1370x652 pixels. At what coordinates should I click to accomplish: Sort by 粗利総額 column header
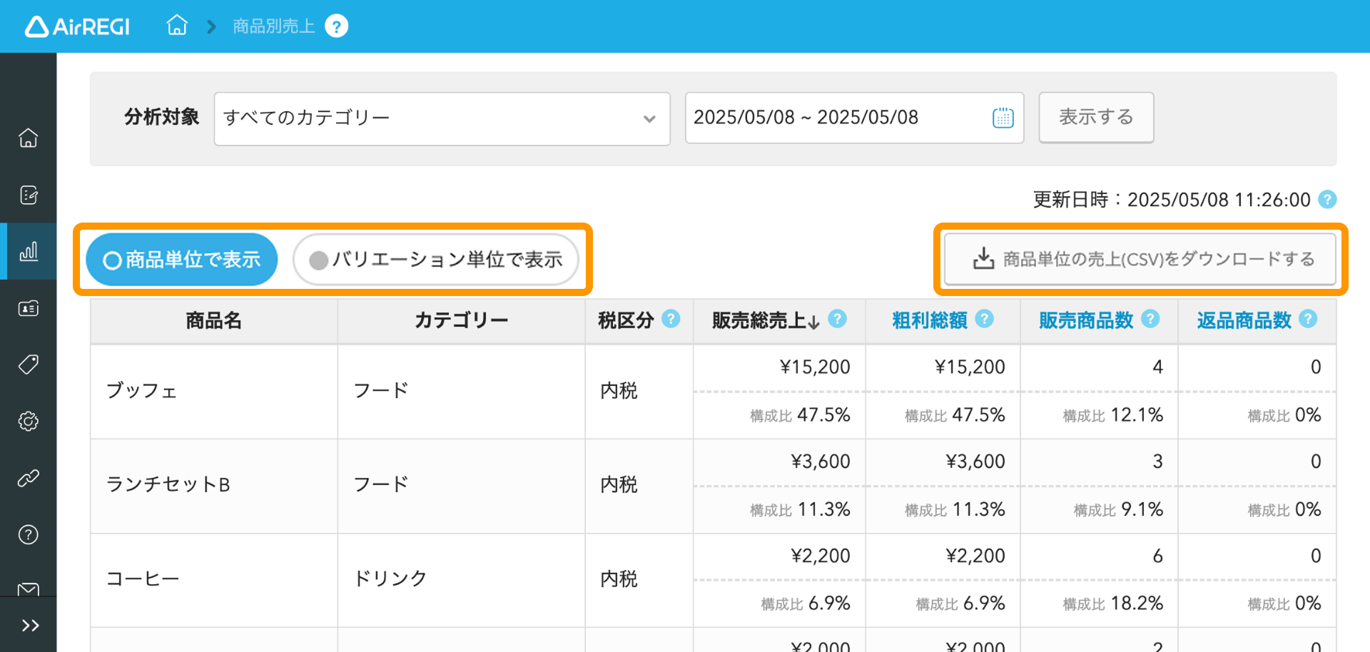pyautogui.click(x=930, y=320)
